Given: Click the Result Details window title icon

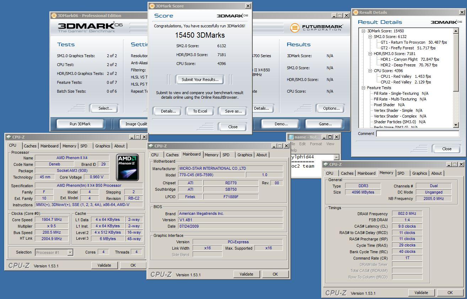Looking at the screenshot, I should tap(355, 12).
